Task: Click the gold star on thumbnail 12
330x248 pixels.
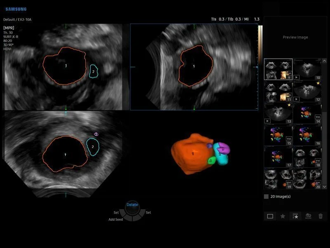Action: (318, 83)
